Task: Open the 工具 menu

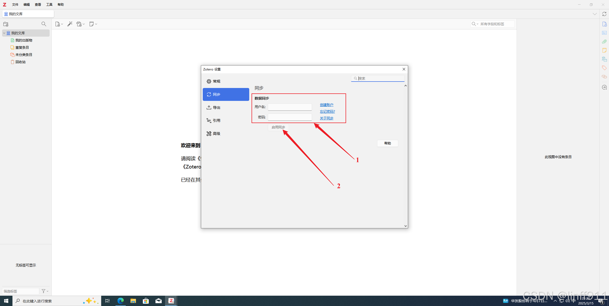Action: tap(49, 5)
